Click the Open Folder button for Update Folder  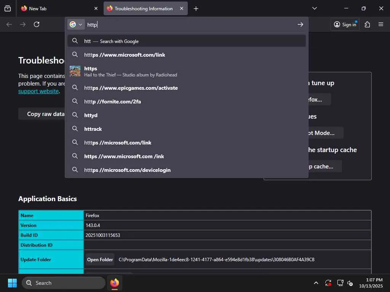click(x=100, y=259)
